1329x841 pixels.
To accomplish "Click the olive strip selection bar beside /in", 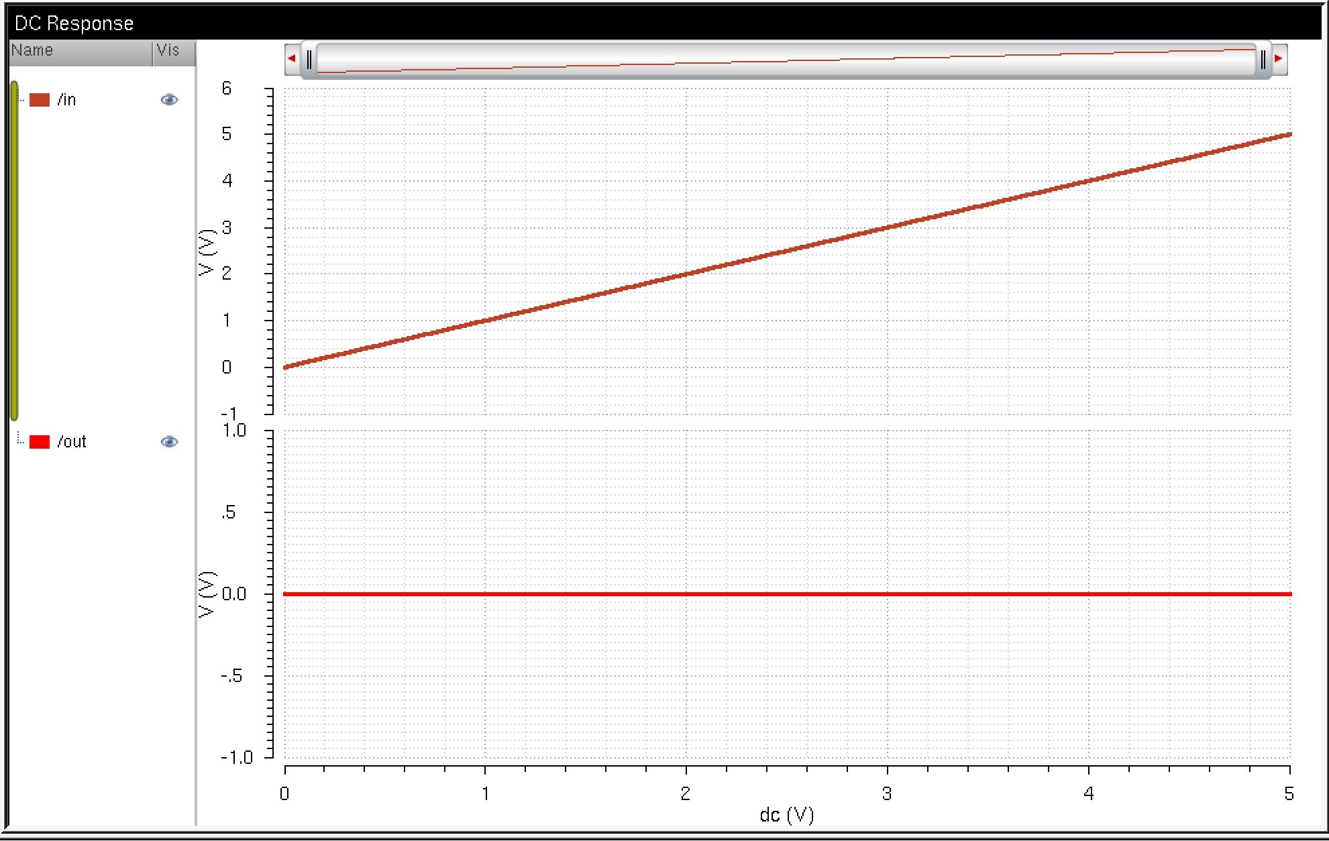I will coord(14,249).
